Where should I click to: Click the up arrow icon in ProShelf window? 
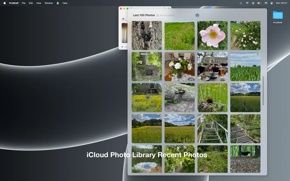click(x=122, y=47)
